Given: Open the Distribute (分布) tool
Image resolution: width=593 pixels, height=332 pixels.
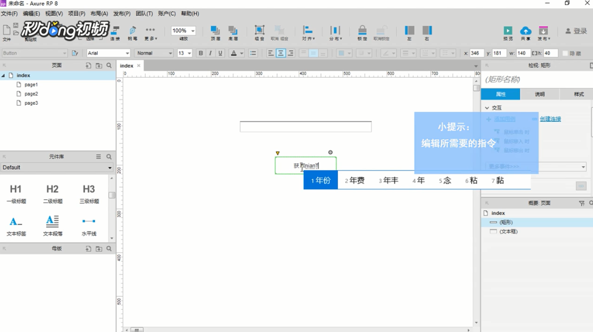Looking at the screenshot, I should click(335, 30).
